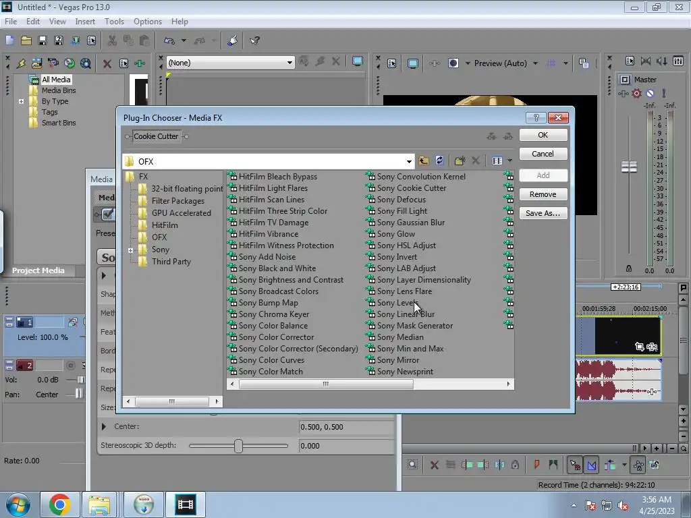Copy snapshot to clipboard icon in preview
This screenshot has height=518, width=691.
(584, 63)
